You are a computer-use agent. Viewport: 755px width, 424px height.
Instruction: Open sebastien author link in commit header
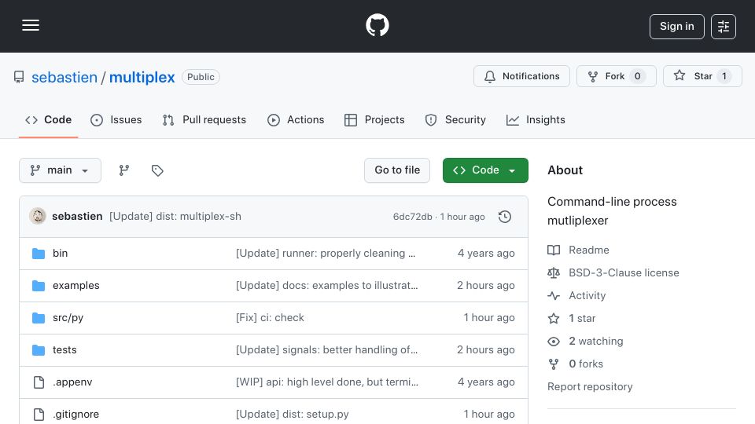[77, 217]
